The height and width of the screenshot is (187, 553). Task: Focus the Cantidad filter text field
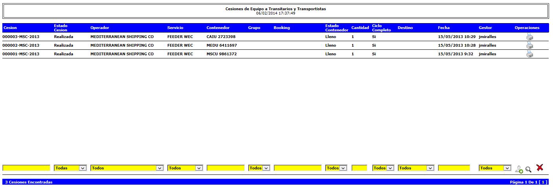359,168
